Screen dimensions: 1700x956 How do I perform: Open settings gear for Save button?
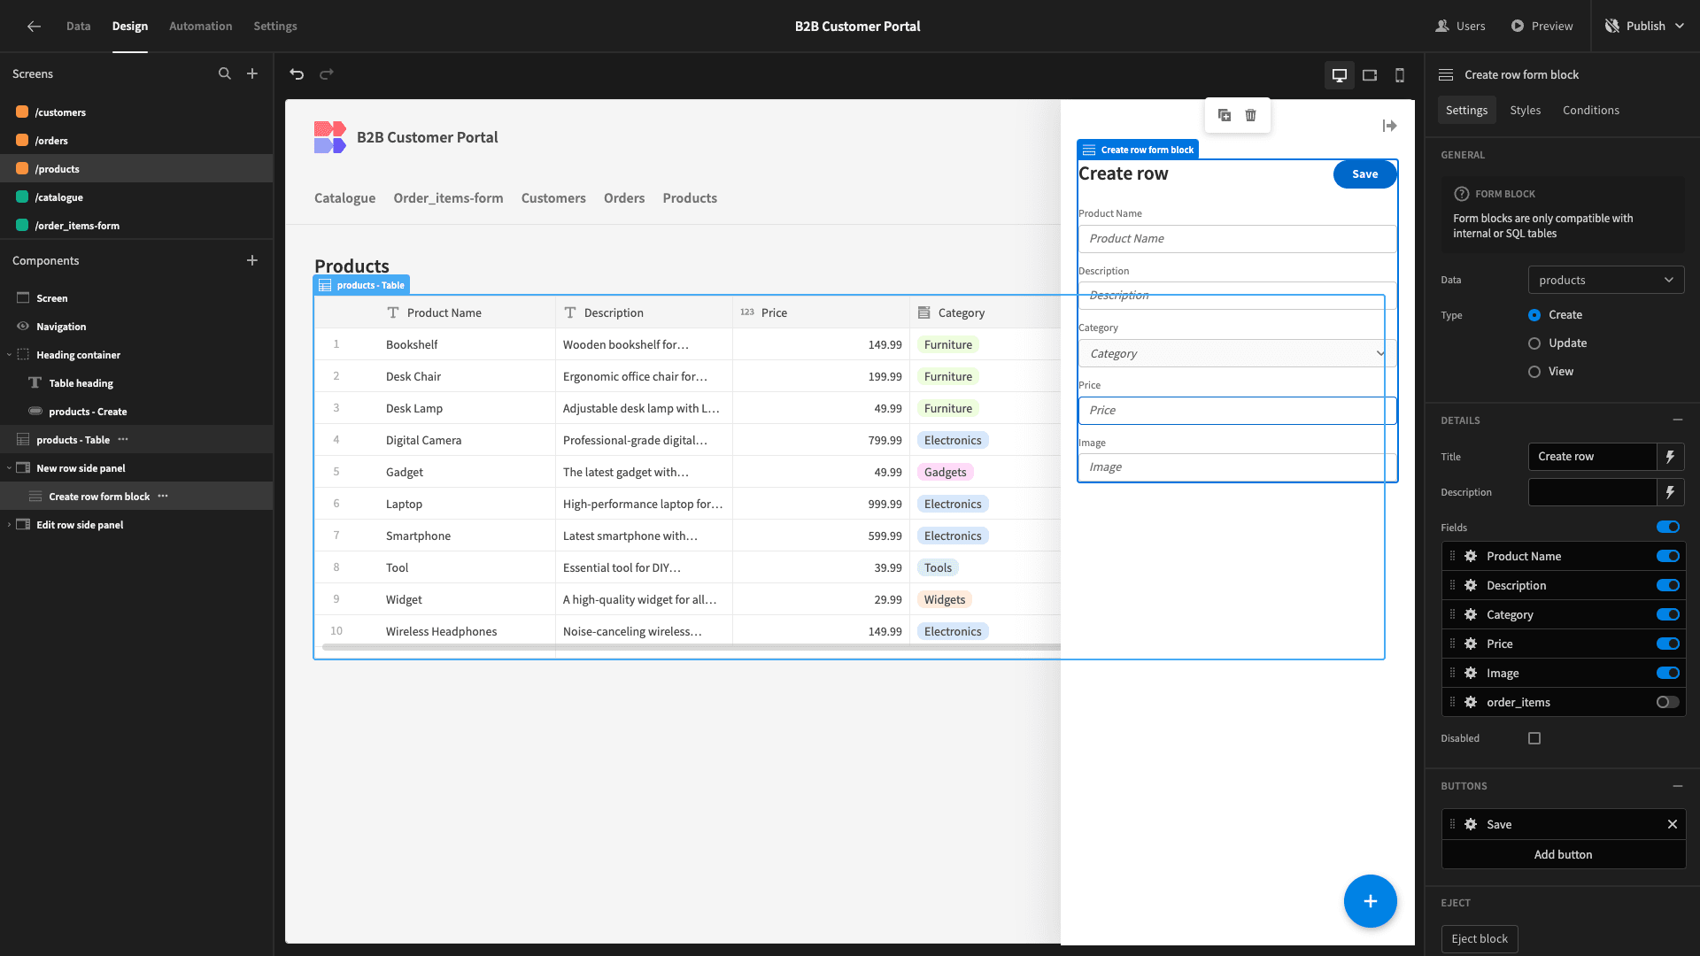pyautogui.click(x=1471, y=824)
